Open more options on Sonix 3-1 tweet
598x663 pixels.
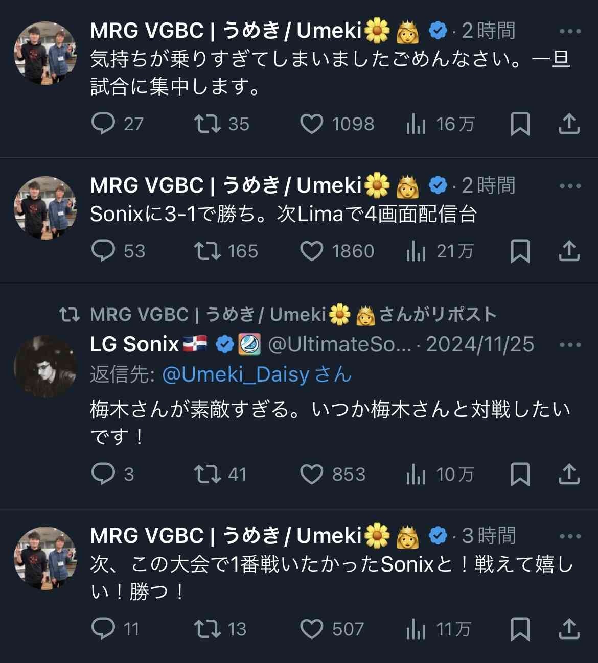[x=570, y=186]
